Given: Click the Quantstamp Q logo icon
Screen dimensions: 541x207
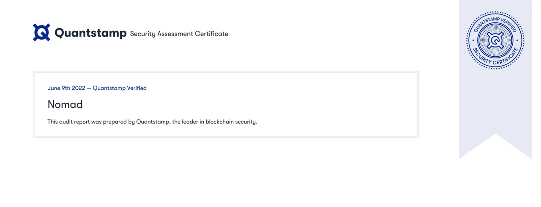Looking at the screenshot, I should (41, 33).
